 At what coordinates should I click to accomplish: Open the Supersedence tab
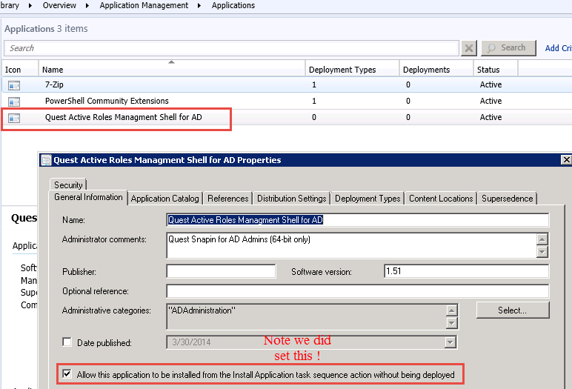(507, 199)
